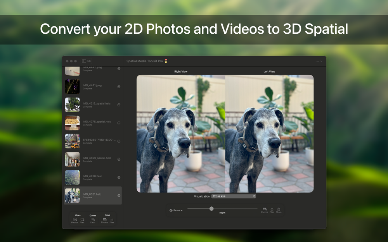Remove IMG_4428.heic using its minus icon
Image resolution: width=388 pixels, height=242 pixels.
[x=119, y=177]
